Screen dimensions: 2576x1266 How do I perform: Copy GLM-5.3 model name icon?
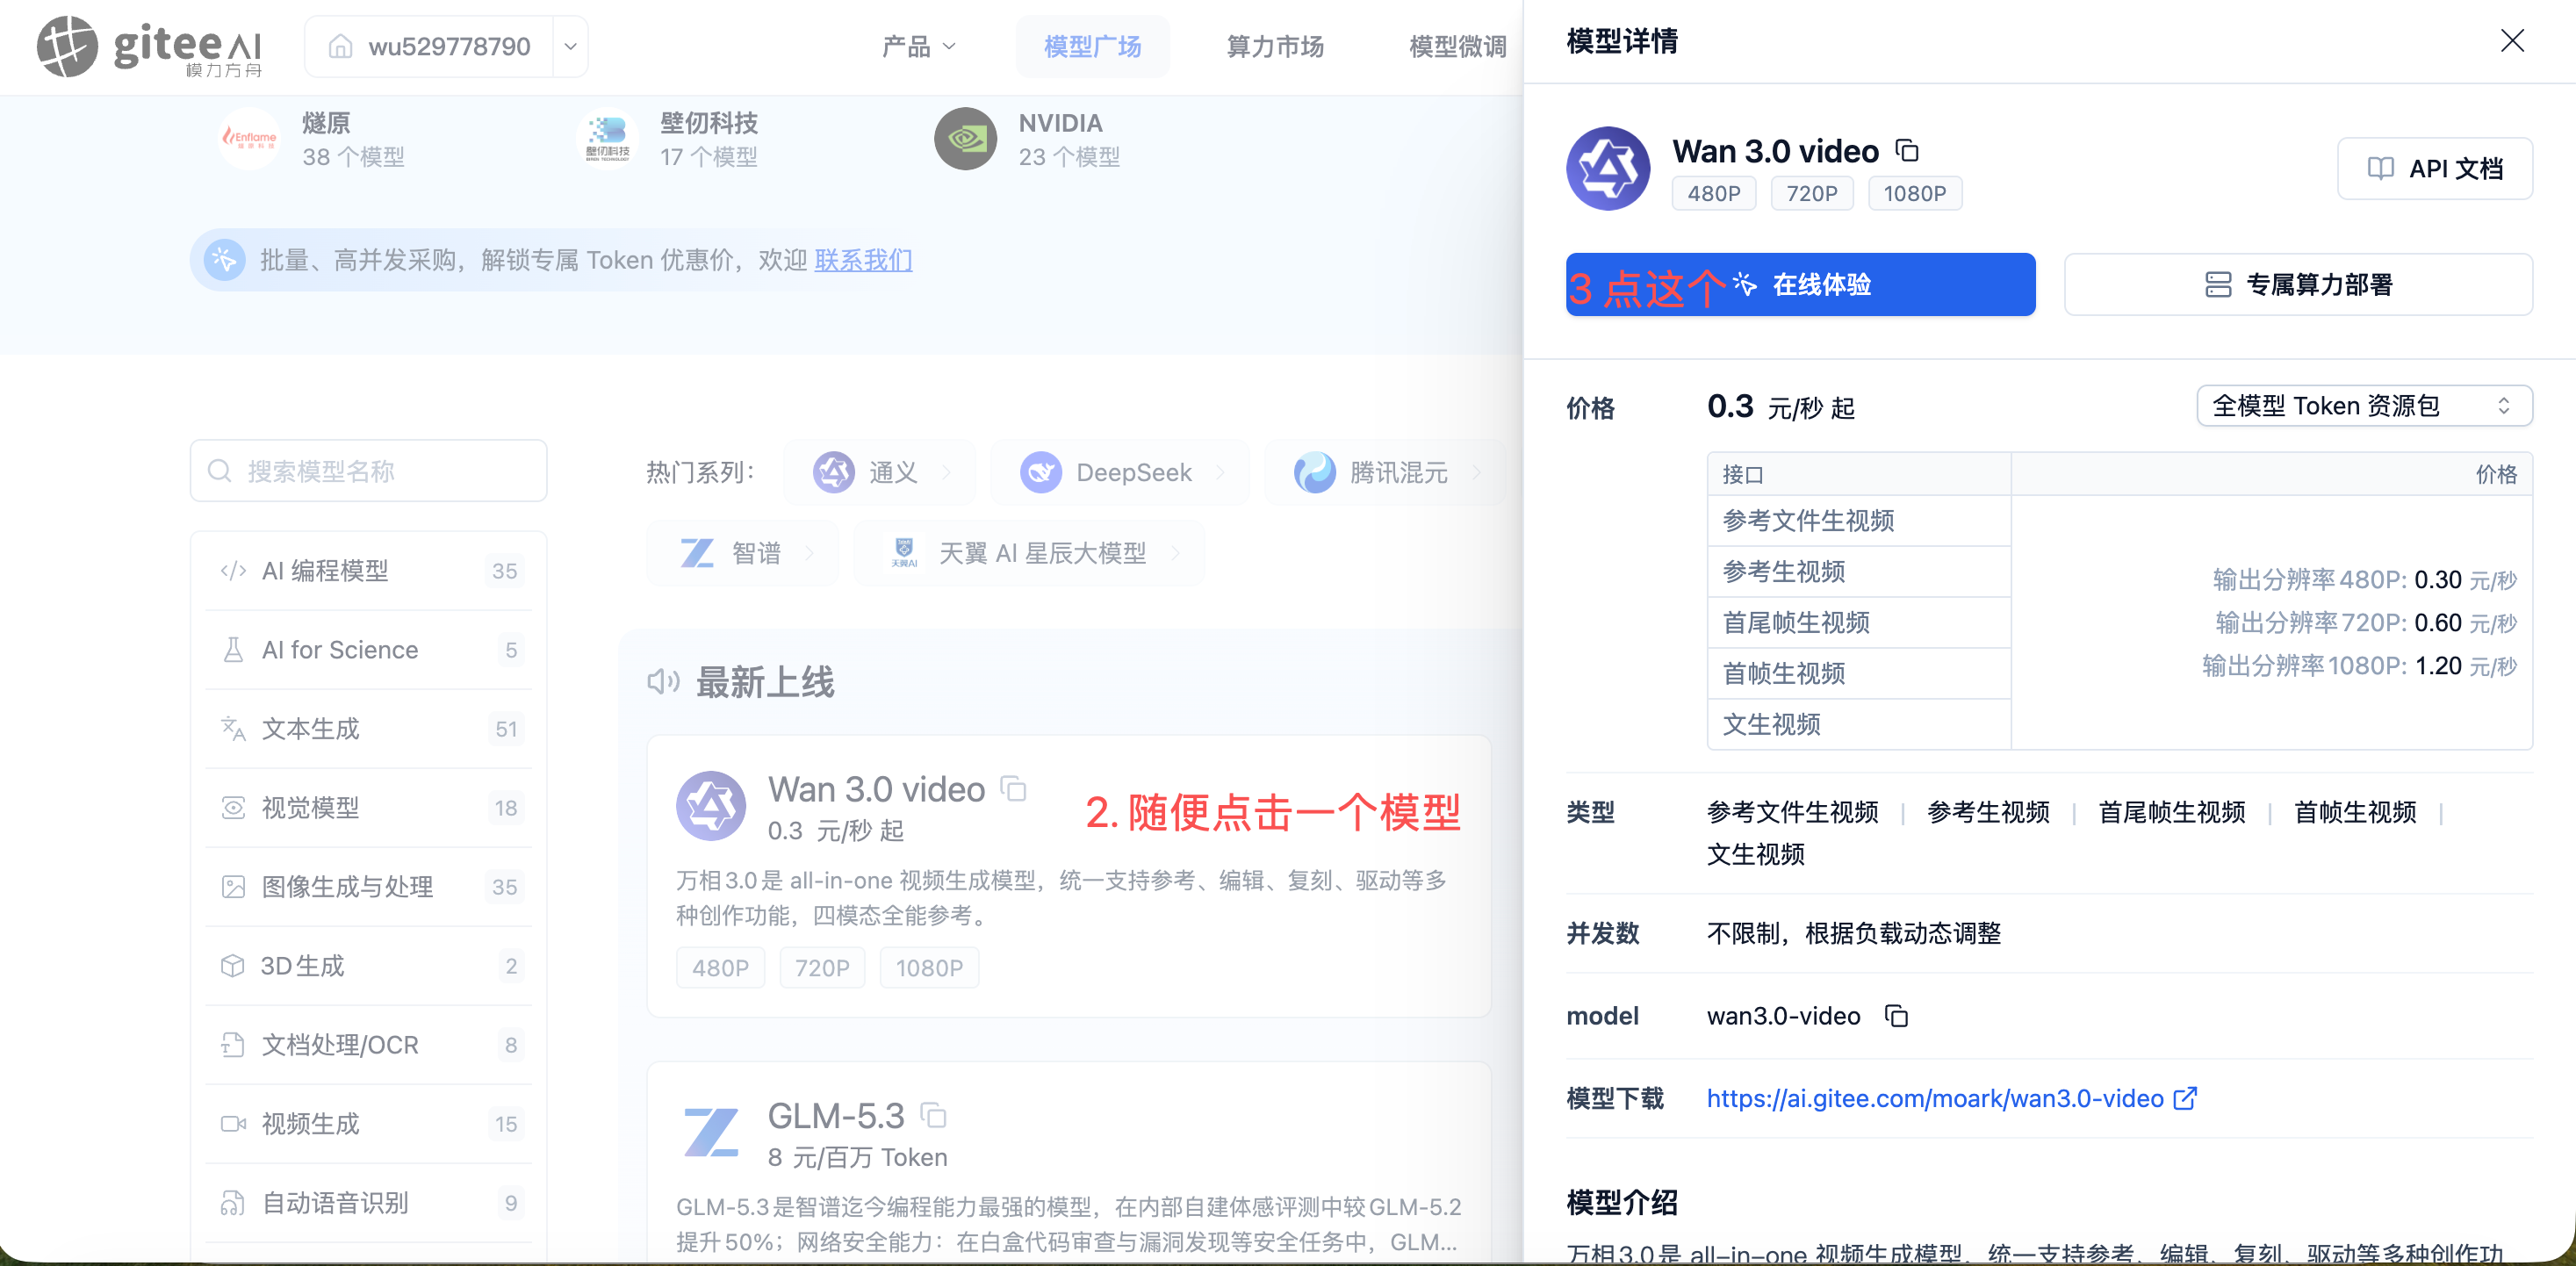933,1115
